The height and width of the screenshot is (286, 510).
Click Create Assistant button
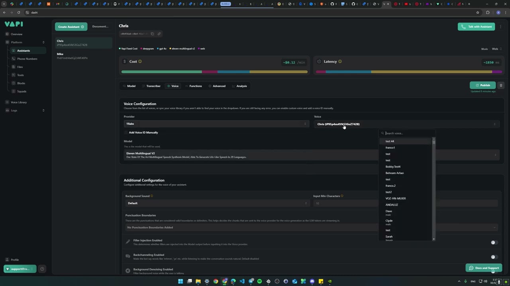pyautogui.click(x=71, y=27)
